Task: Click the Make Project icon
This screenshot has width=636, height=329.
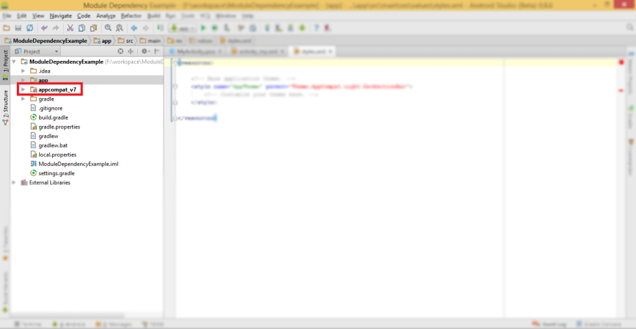Action: click(x=160, y=28)
